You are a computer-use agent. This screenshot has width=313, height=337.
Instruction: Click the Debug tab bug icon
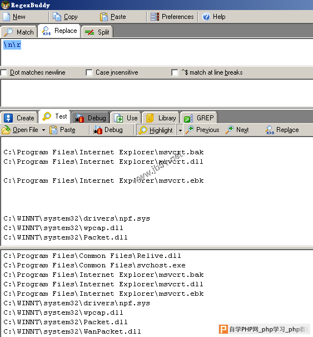click(x=79, y=118)
